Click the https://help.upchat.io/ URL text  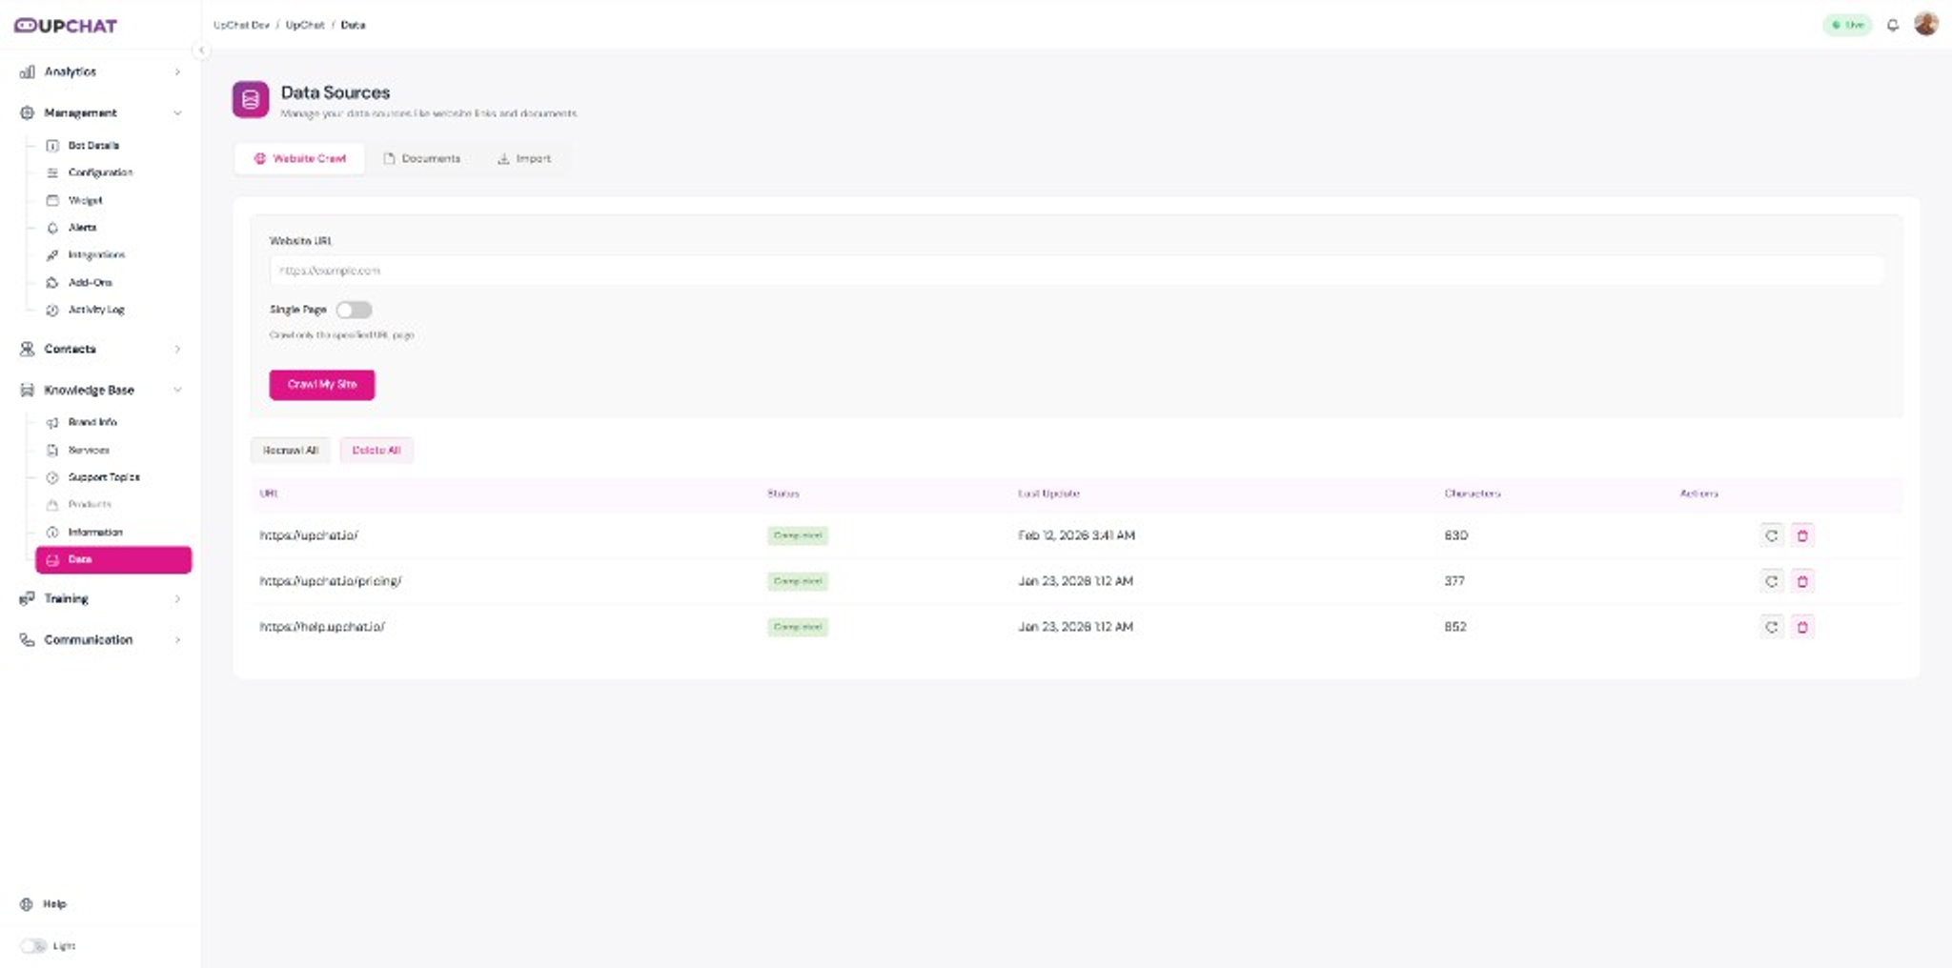[322, 627]
